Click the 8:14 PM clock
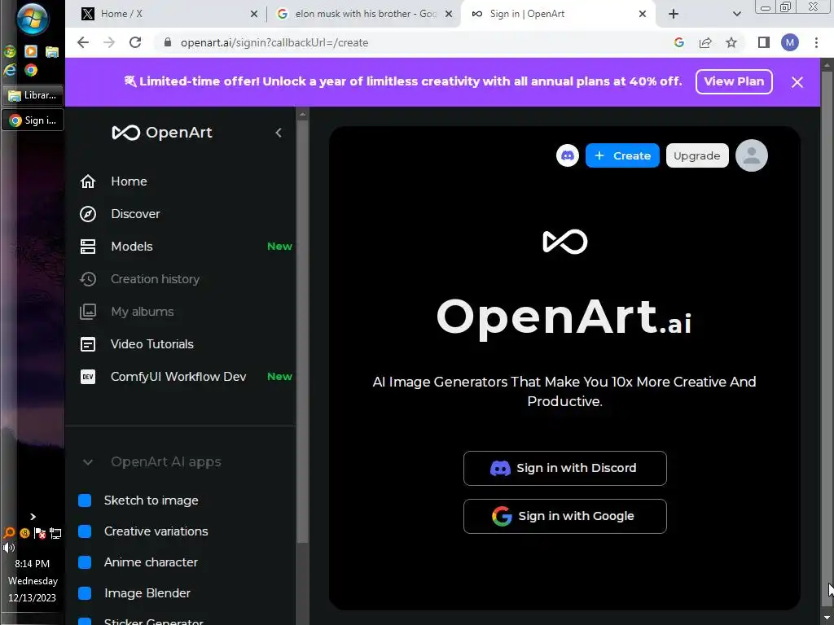Image resolution: width=834 pixels, height=625 pixels. click(32, 564)
